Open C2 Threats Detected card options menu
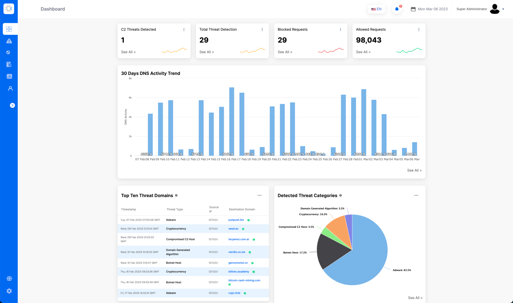513x303 pixels. (x=184, y=30)
